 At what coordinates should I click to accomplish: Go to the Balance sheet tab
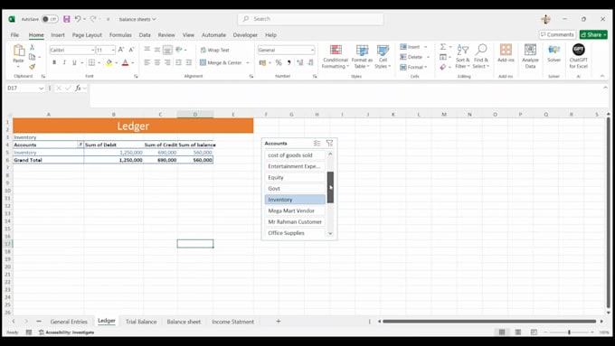[184, 322]
